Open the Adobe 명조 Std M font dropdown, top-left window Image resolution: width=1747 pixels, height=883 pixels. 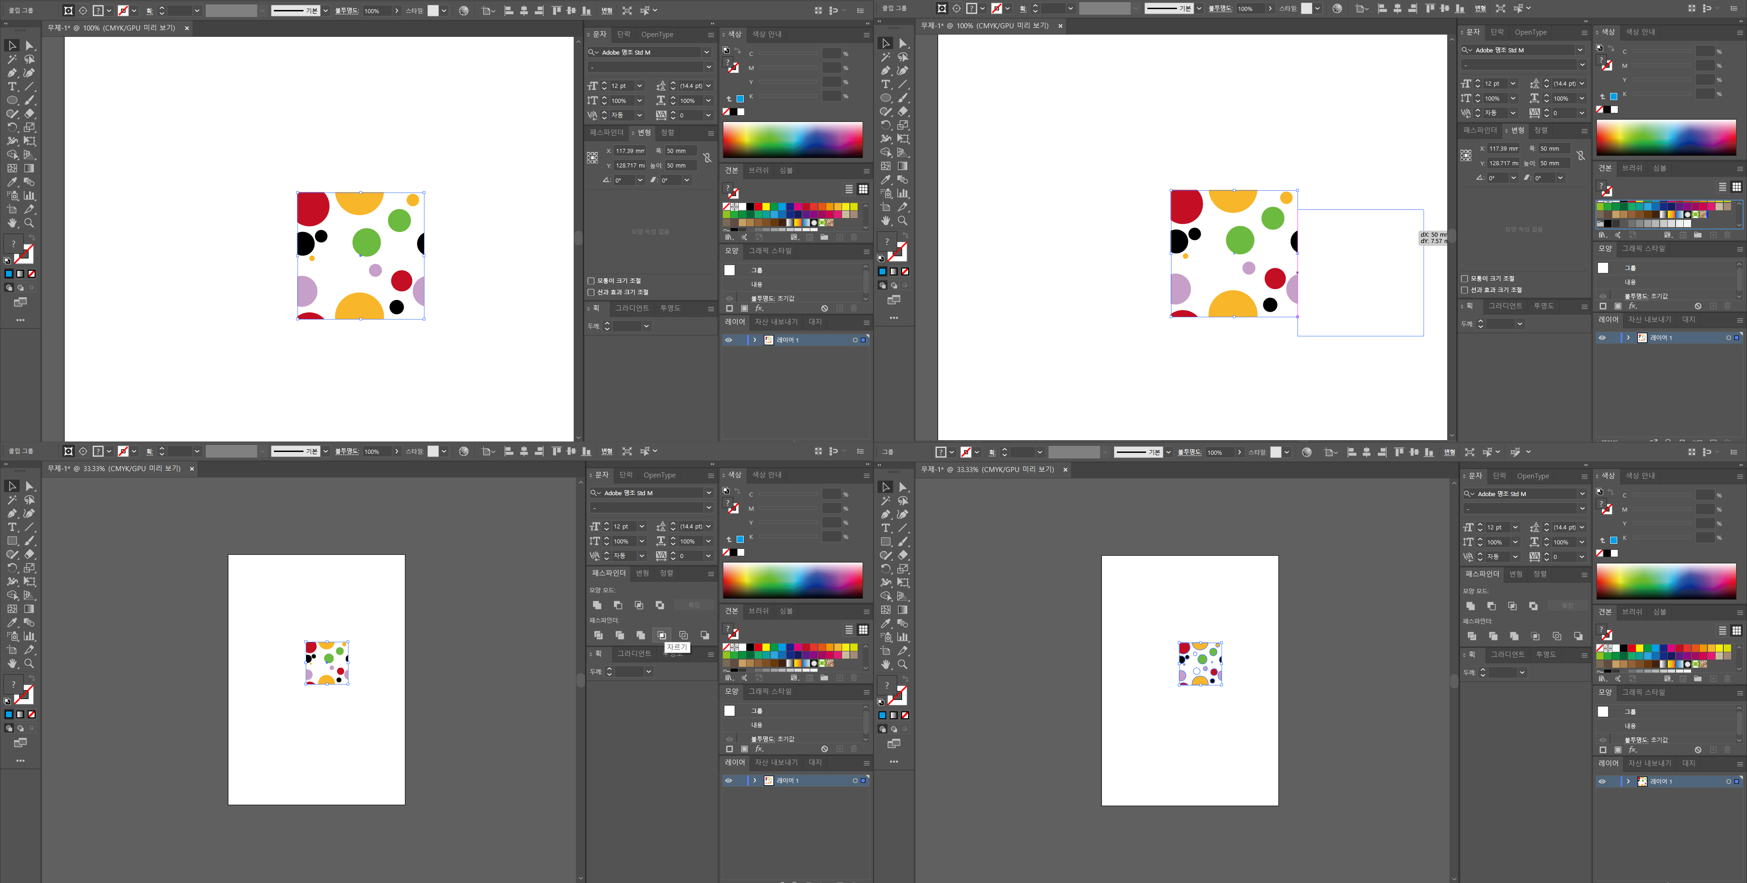707,52
